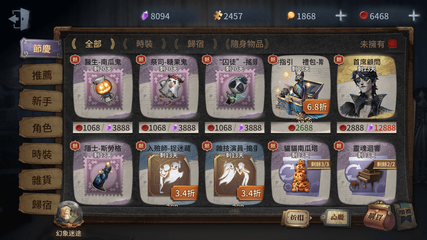Exit the shop via door icon
This screenshot has height=240, width=427.
pos(19,19)
